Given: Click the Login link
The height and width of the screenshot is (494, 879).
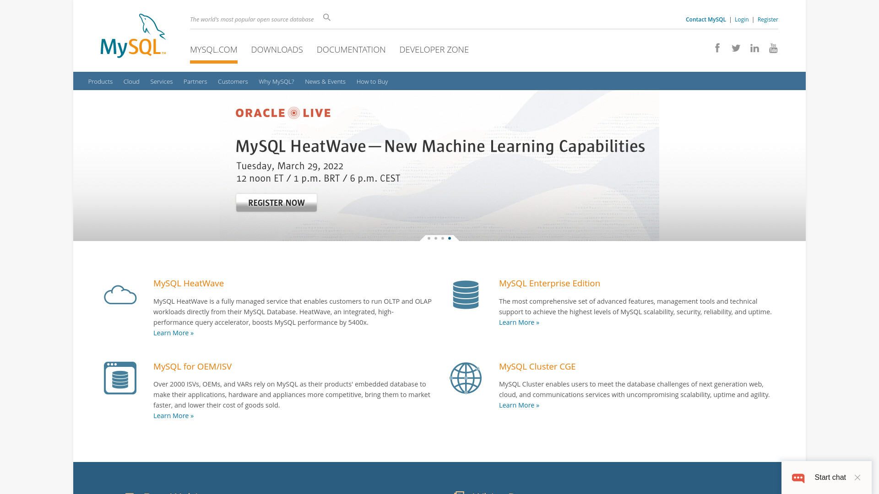Looking at the screenshot, I should coord(742,19).
